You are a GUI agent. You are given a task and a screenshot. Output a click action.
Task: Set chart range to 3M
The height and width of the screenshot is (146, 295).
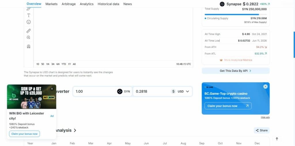pyautogui.click(x=53, y=64)
